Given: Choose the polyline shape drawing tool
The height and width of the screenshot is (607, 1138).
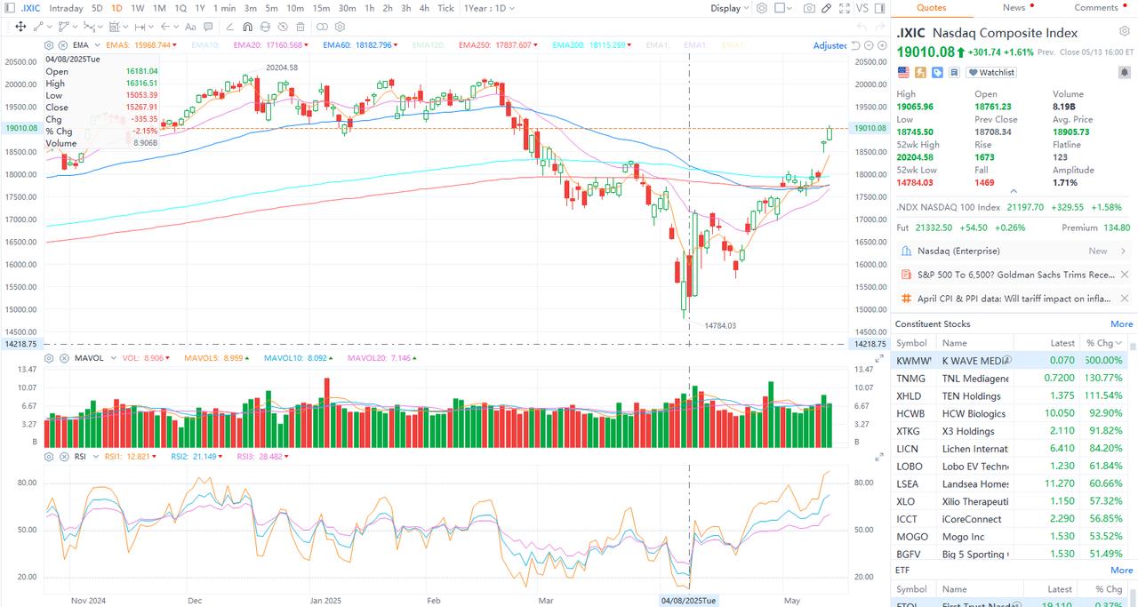Looking at the screenshot, I should (x=63, y=27).
